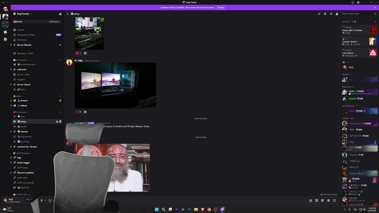The height and width of the screenshot is (213, 379).
Task: Open Counter-Strike 2 activity card
Action: click(359, 41)
